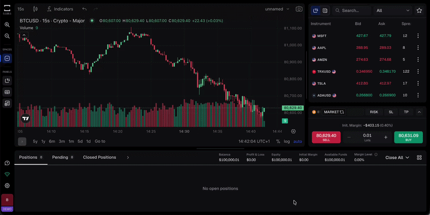Switch to the Pending tab
The height and width of the screenshot is (215, 430).
(62, 157)
